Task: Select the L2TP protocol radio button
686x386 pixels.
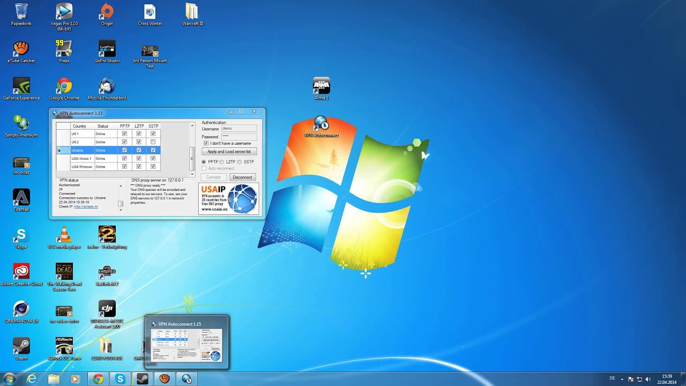Action: pyautogui.click(x=222, y=162)
